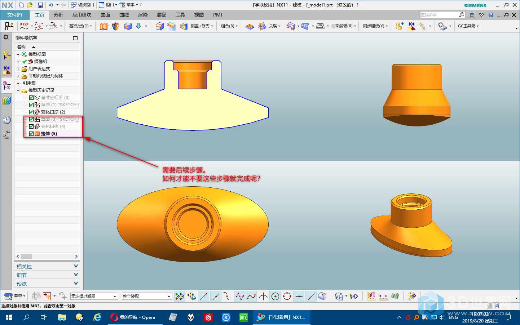Toggle the 摄像机 green checkmark
Image resolution: width=520 pixels, height=325 pixels.
click(x=25, y=62)
